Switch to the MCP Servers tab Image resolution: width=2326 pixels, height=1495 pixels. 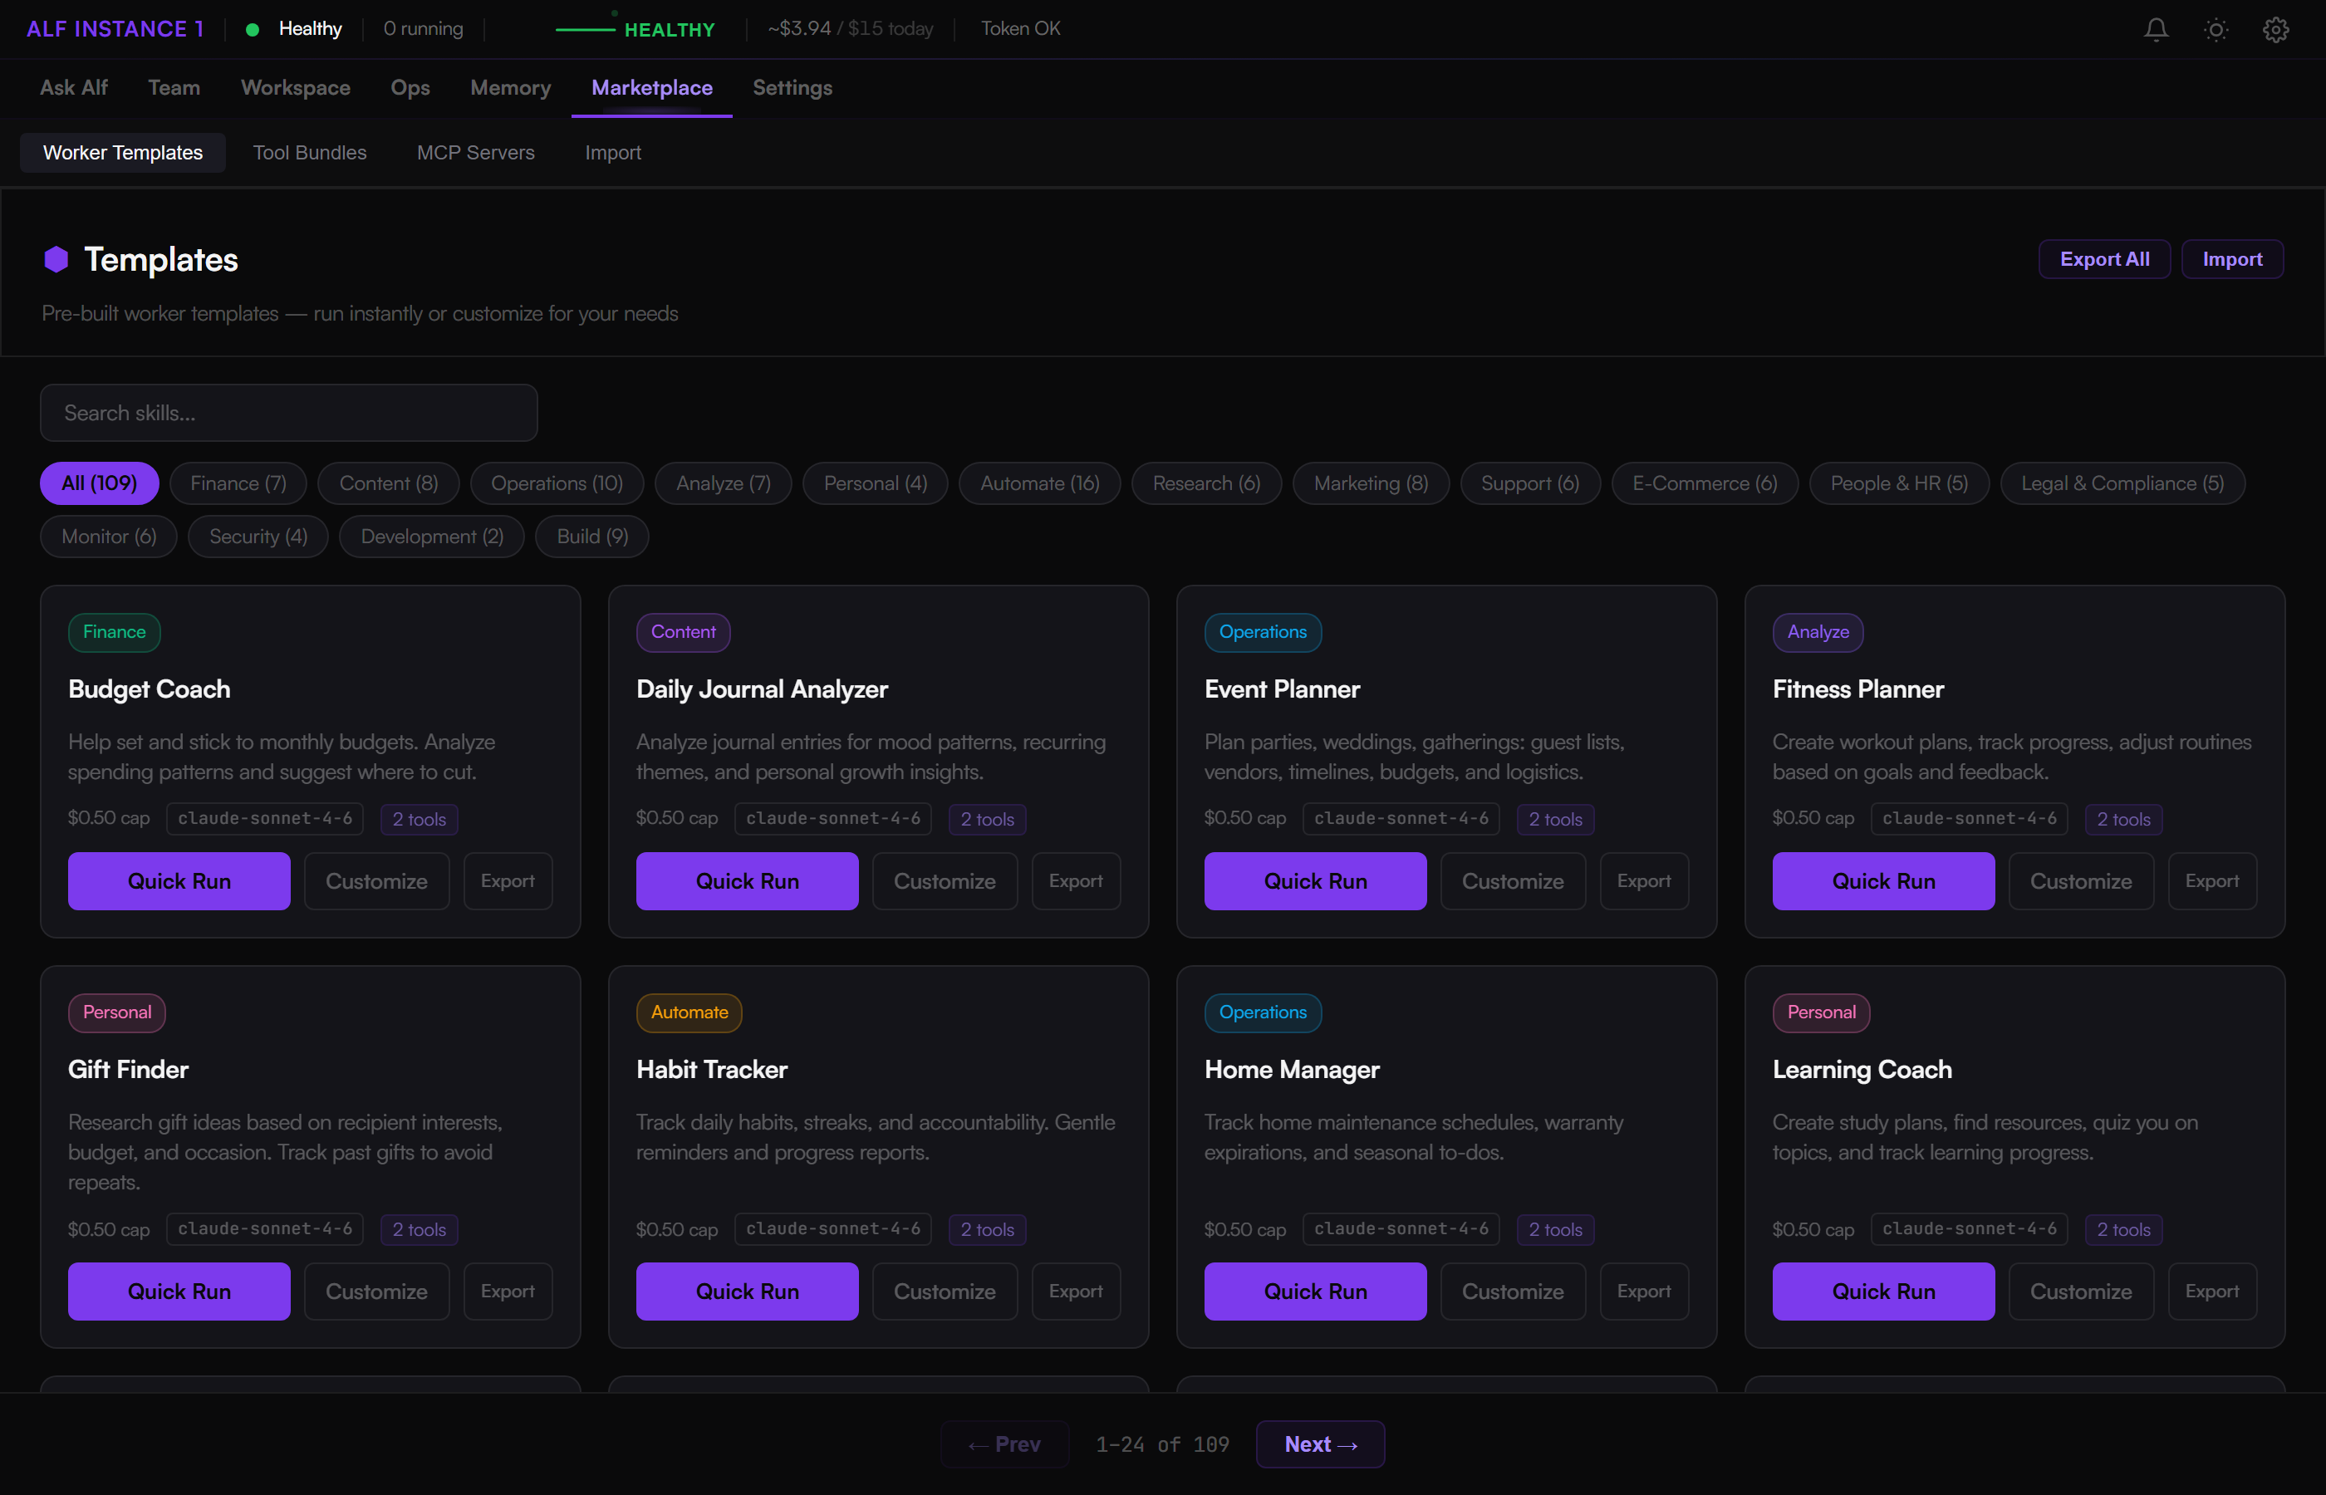pyautogui.click(x=476, y=153)
